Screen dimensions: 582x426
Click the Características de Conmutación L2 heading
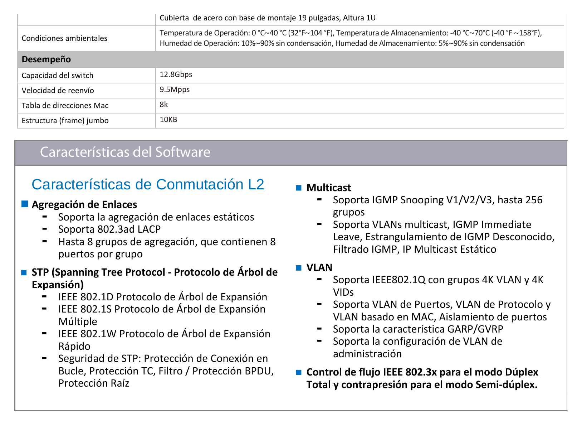point(148,184)
